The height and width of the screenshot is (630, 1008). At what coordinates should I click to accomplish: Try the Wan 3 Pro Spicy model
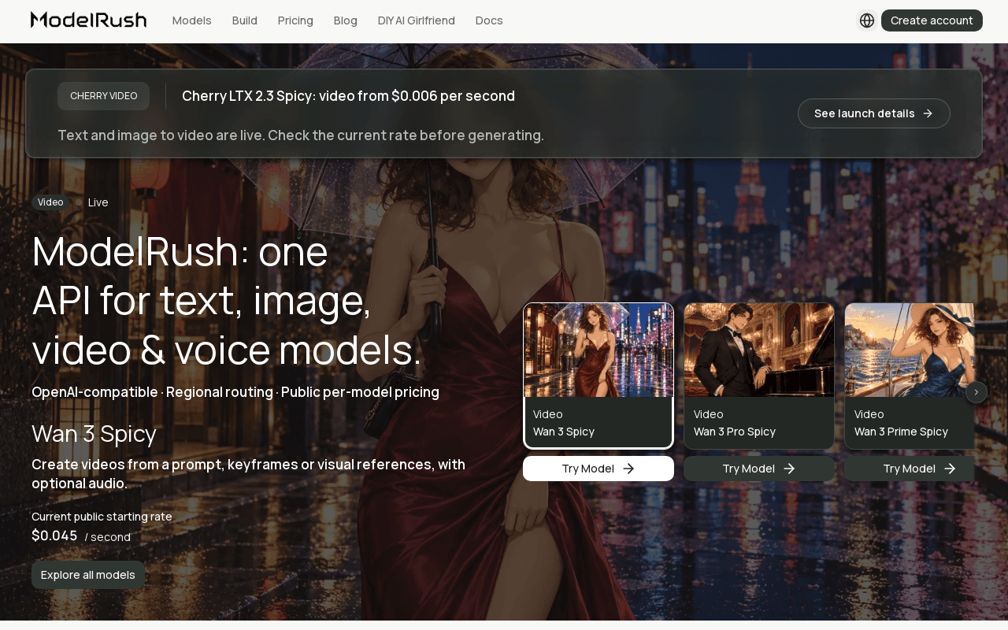click(x=759, y=469)
